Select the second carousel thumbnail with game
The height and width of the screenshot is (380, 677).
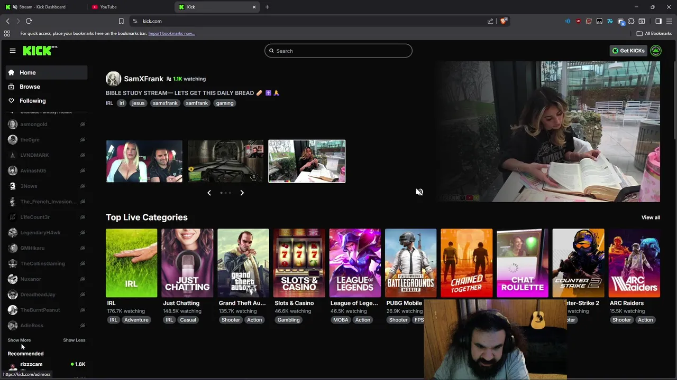225,161
